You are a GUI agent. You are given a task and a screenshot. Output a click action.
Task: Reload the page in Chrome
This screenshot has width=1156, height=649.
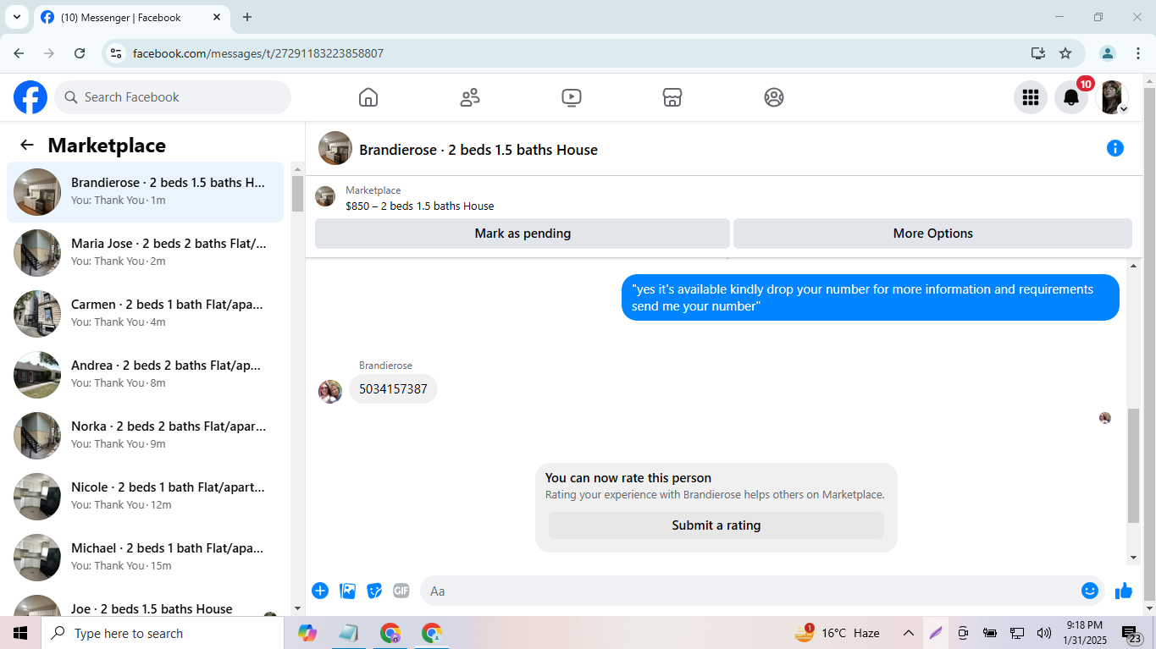pos(80,53)
